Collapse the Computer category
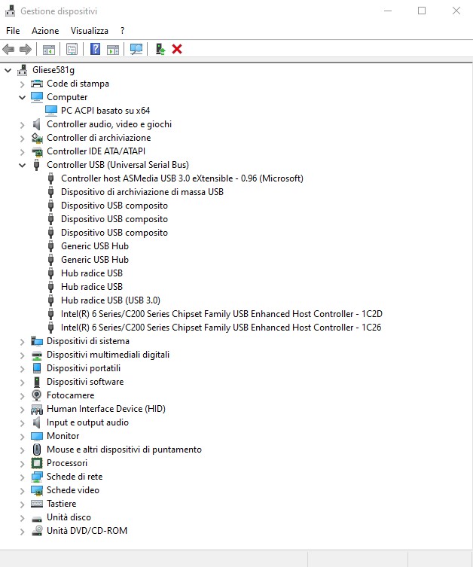473x567 pixels. click(23, 98)
